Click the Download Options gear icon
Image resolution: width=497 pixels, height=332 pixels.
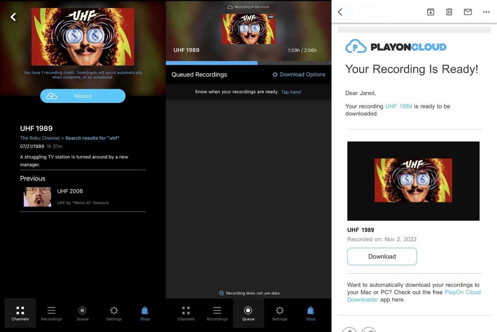click(x=275, y=74)
